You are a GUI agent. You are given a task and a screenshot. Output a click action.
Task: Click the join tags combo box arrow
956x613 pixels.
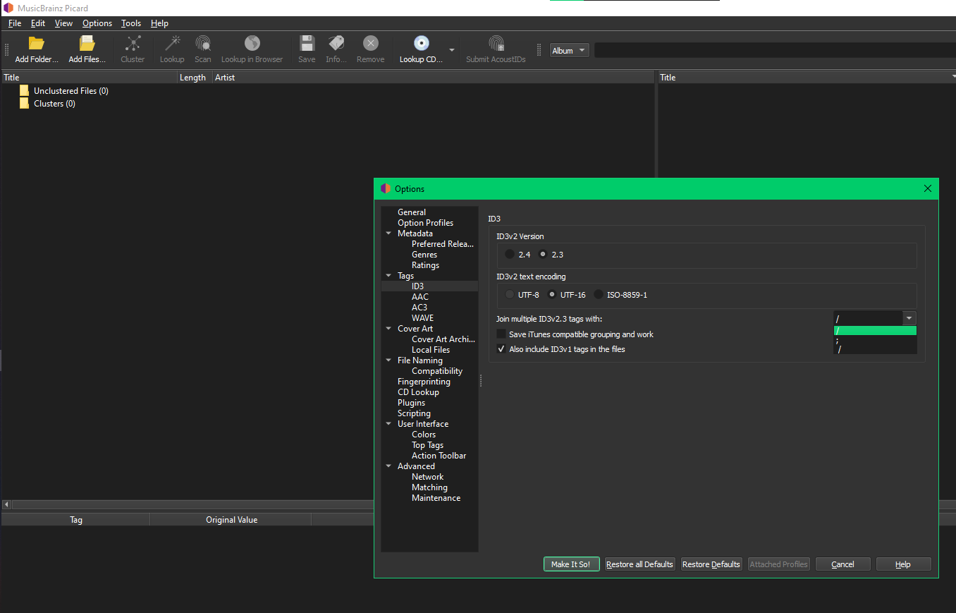tap(909, 318)
